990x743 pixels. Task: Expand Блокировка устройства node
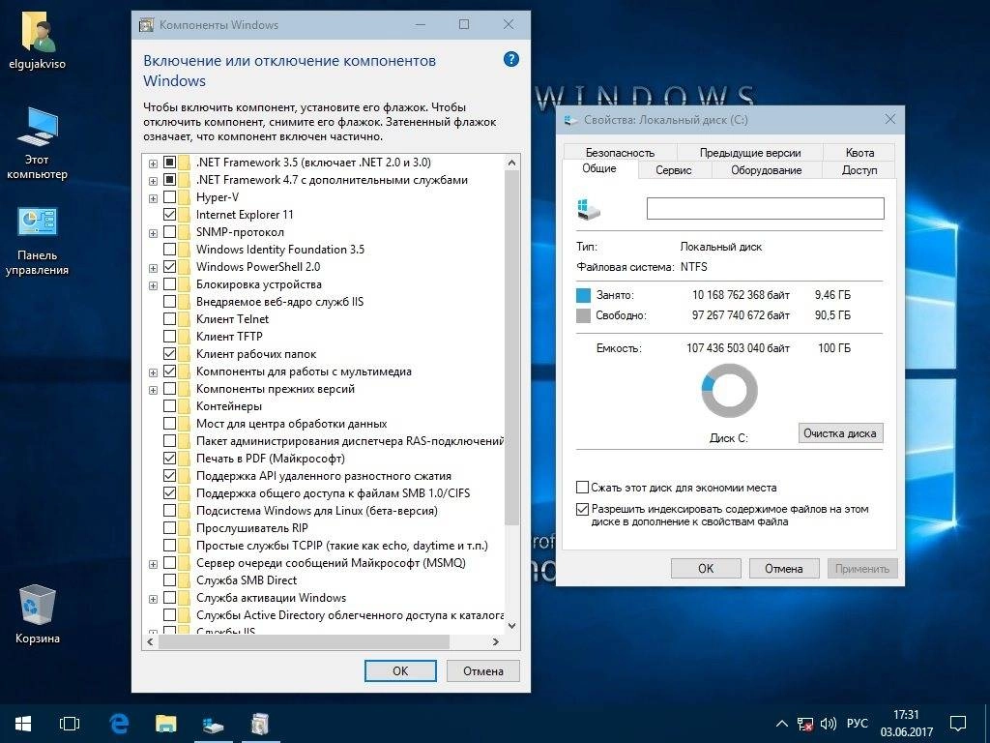click(x=153, y=285)
